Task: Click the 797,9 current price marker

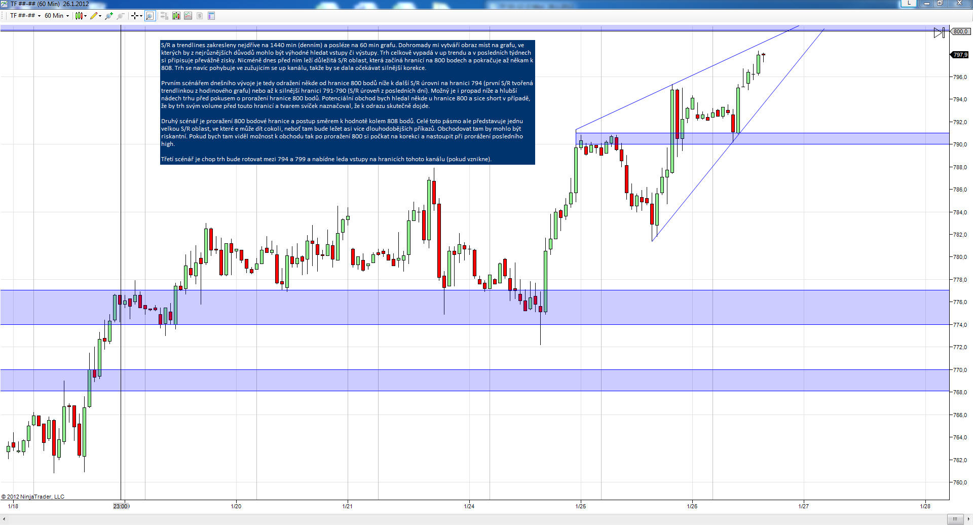Action: [x=960, y=55]
